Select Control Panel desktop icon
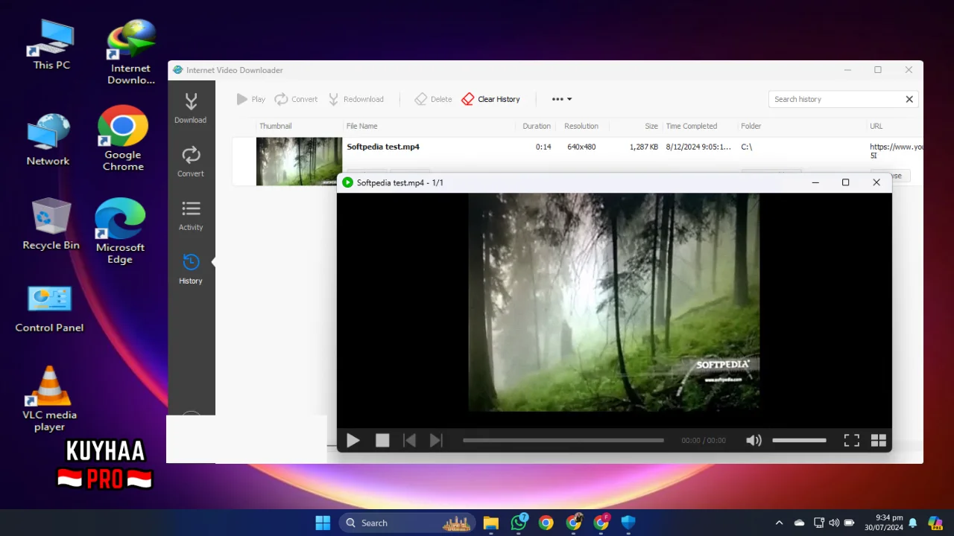The image size is (954, 536). tap(49, 307)
